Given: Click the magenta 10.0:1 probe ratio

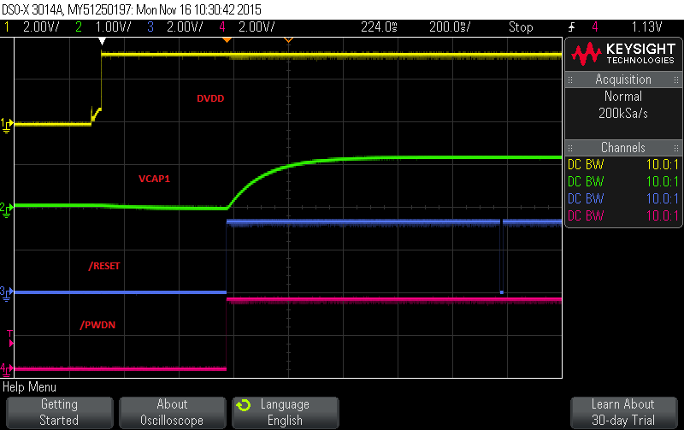Looking at the screenshot, I should [x=662, y=215].
